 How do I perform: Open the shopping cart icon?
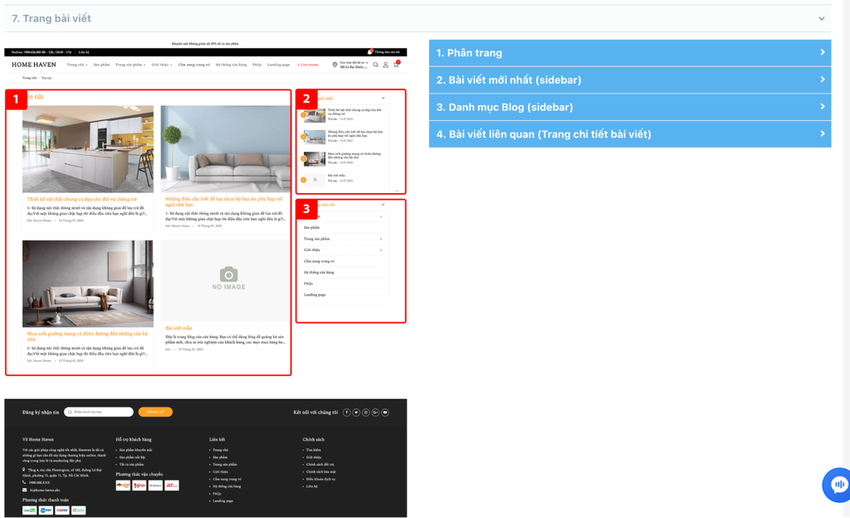[x=396, y=65]
